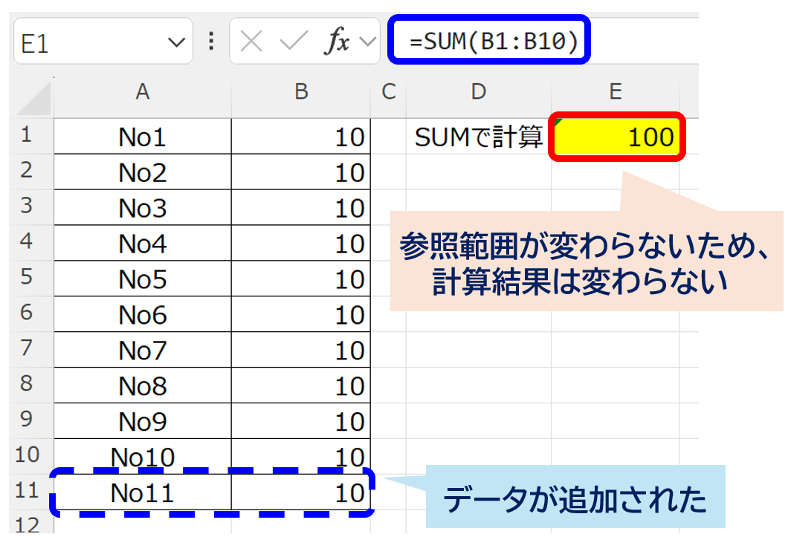
Task: Select column D header
Action: pos(478,91)
